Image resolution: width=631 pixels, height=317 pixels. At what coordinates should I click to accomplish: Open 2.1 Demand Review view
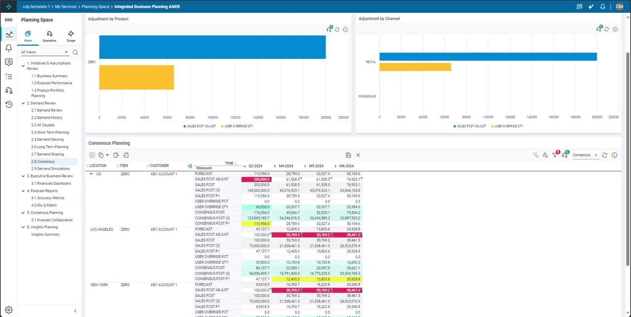[47, 110]
